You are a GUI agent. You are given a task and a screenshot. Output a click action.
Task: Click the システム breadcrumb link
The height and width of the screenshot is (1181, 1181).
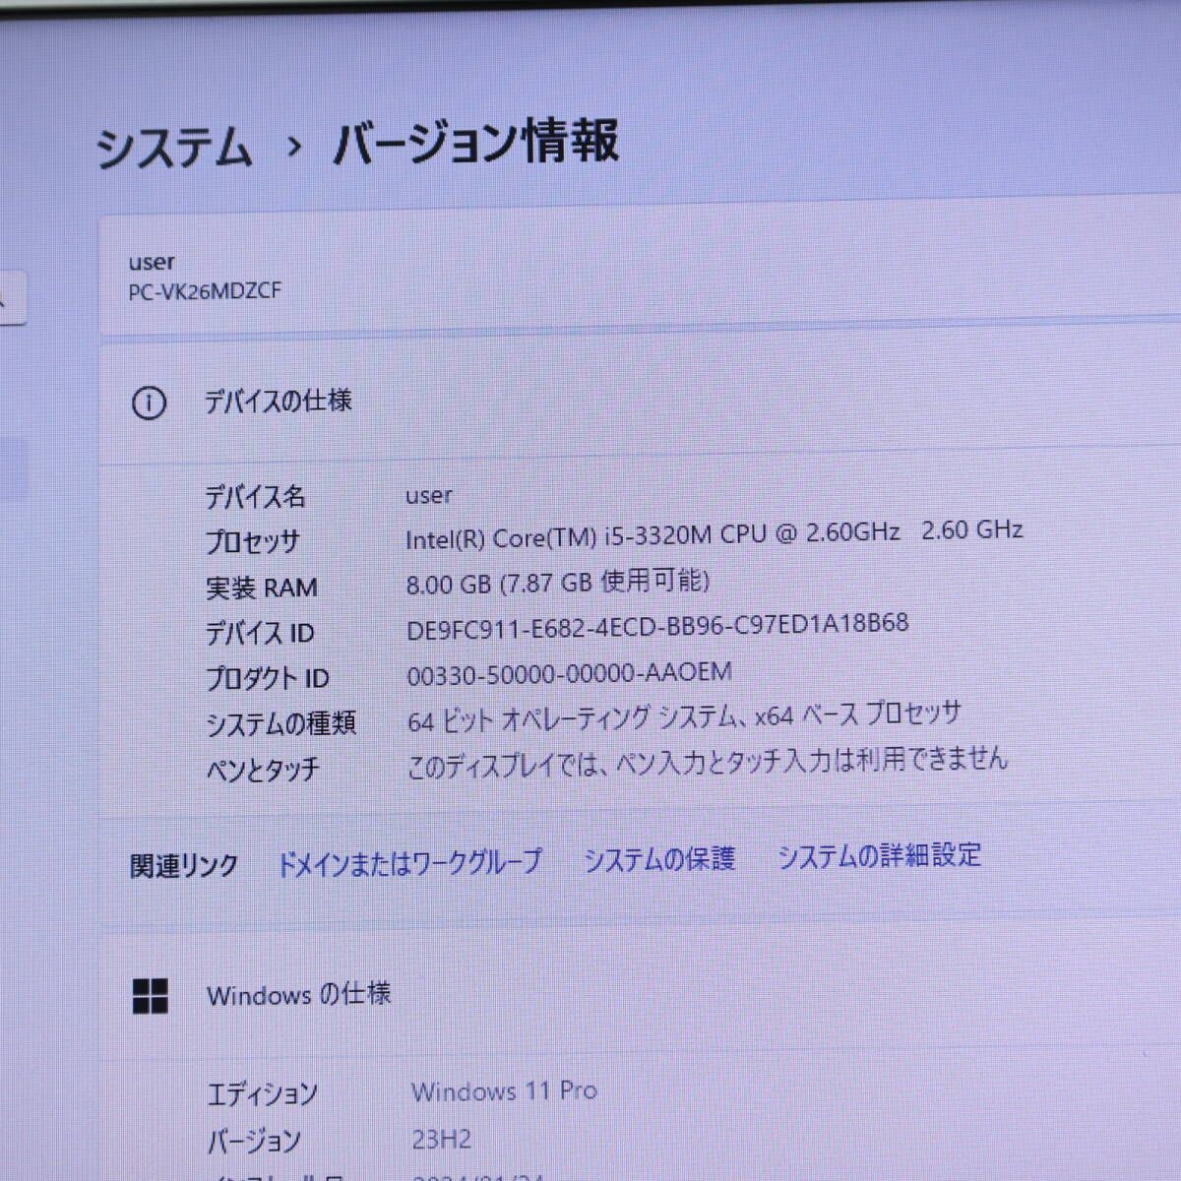coord(174,149)
